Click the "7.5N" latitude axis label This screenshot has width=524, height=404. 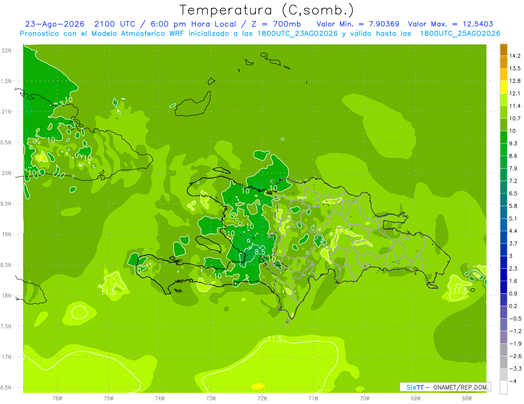pyautogui.click(x=7, y=326)
